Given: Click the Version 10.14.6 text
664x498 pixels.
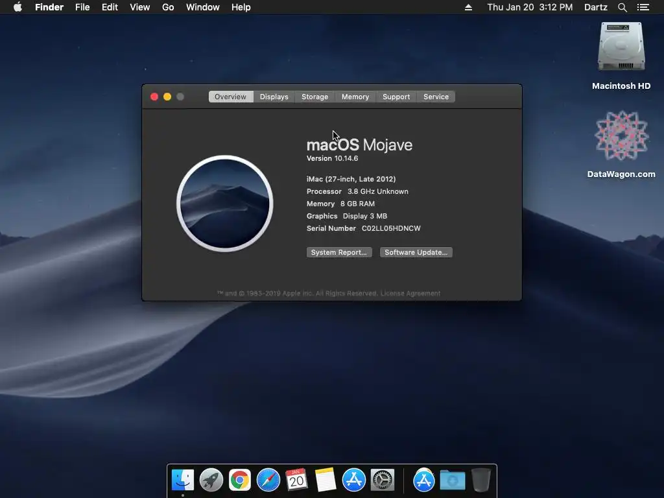Looking at the screenshot, I should 333,158.
